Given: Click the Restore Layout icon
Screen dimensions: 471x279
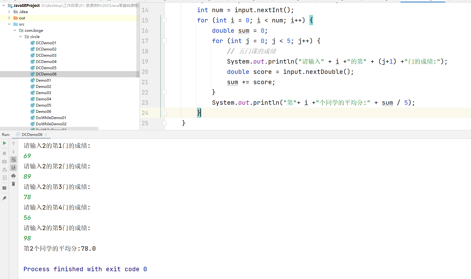Looking at the screenshot, I should [x=4, y=188].
